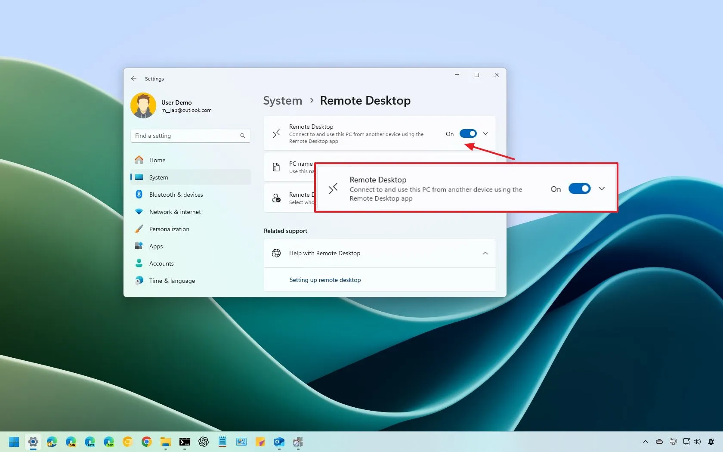Switch to Bluetooth & devices settings
723x452 pixels.
click(x=176, y=194)
